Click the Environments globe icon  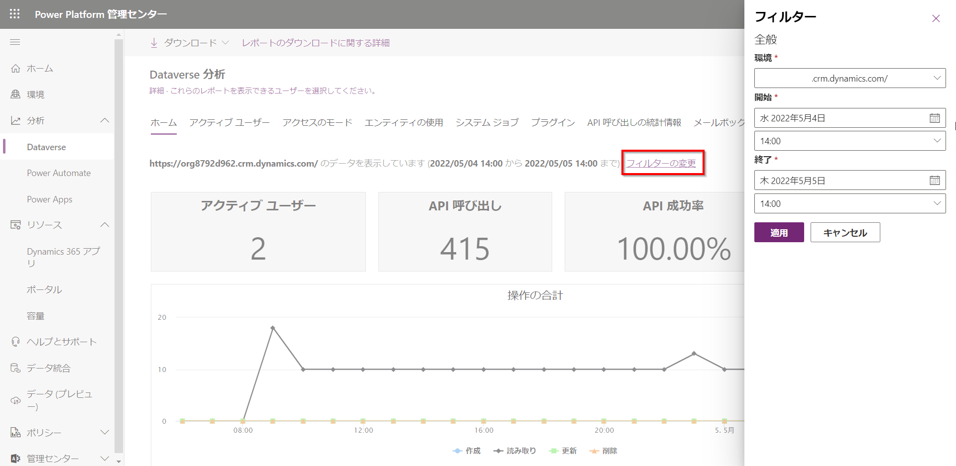coord(15,94)
